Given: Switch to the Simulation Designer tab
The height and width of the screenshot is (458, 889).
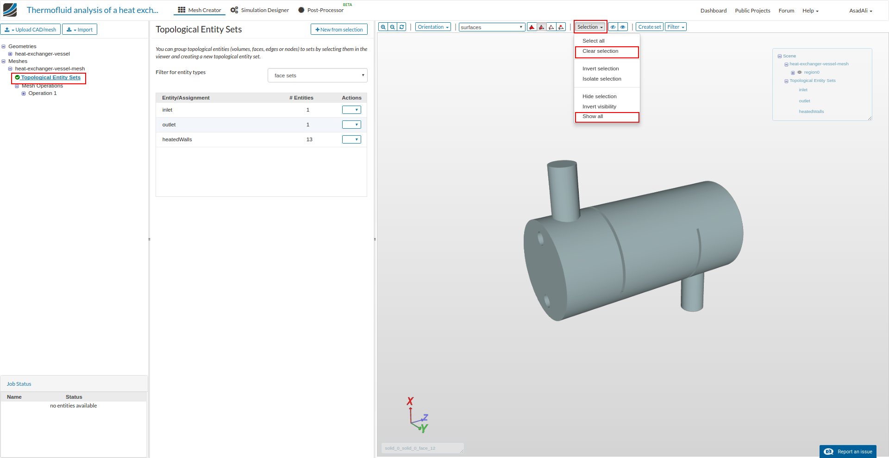Looking at the screenshot, I should [260, 10].
